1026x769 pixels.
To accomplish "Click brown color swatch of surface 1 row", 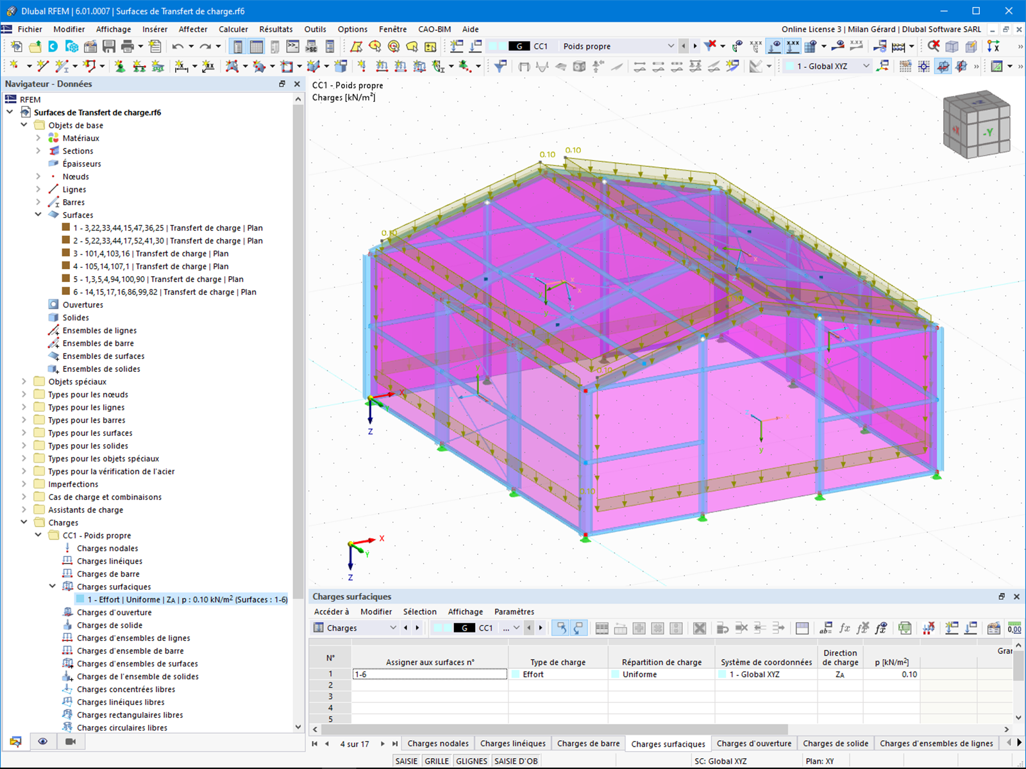I will click(66, 227).
